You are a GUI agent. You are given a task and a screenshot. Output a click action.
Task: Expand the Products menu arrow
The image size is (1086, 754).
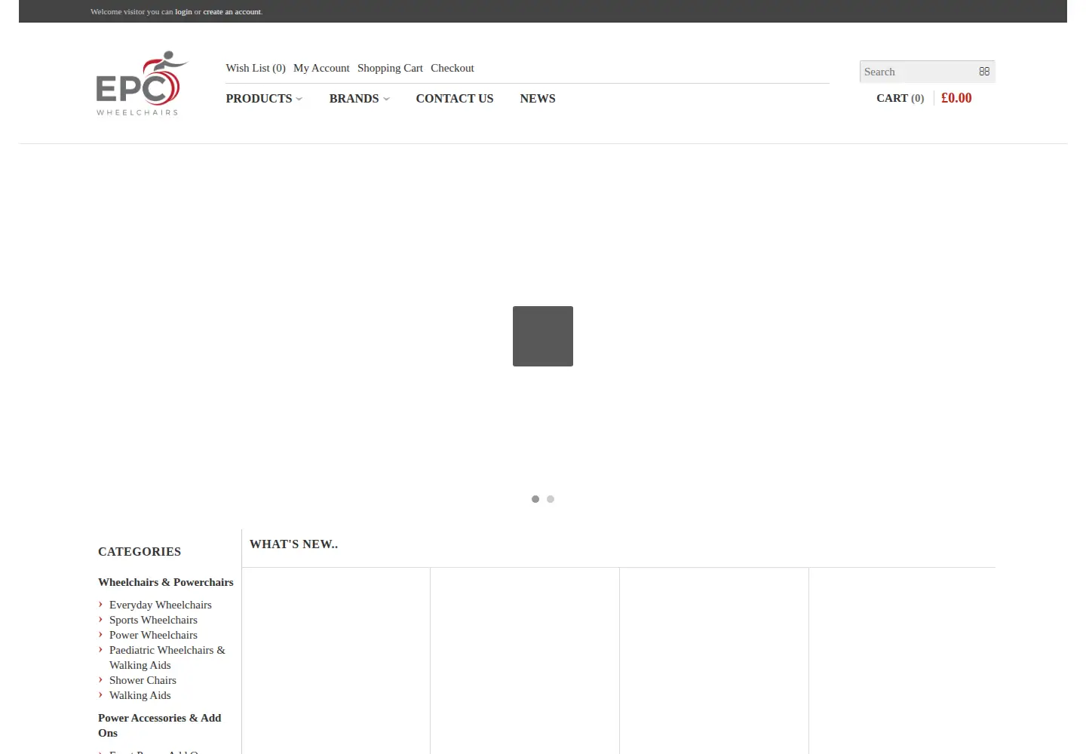pos(299,99)
